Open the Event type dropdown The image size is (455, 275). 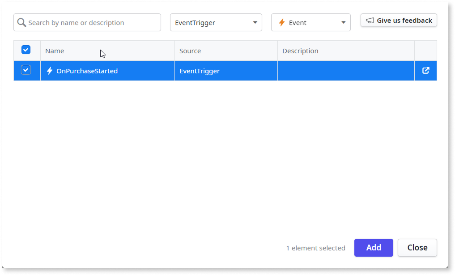(310, 22)
